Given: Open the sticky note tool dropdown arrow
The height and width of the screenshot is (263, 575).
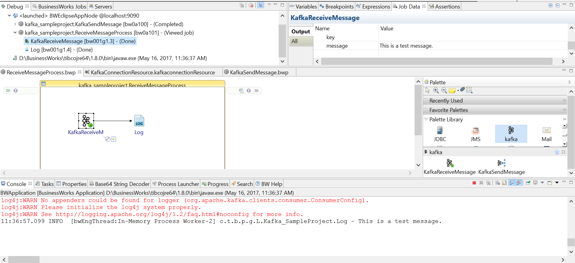Looking at the screenshot, I should tap(458, 91).
